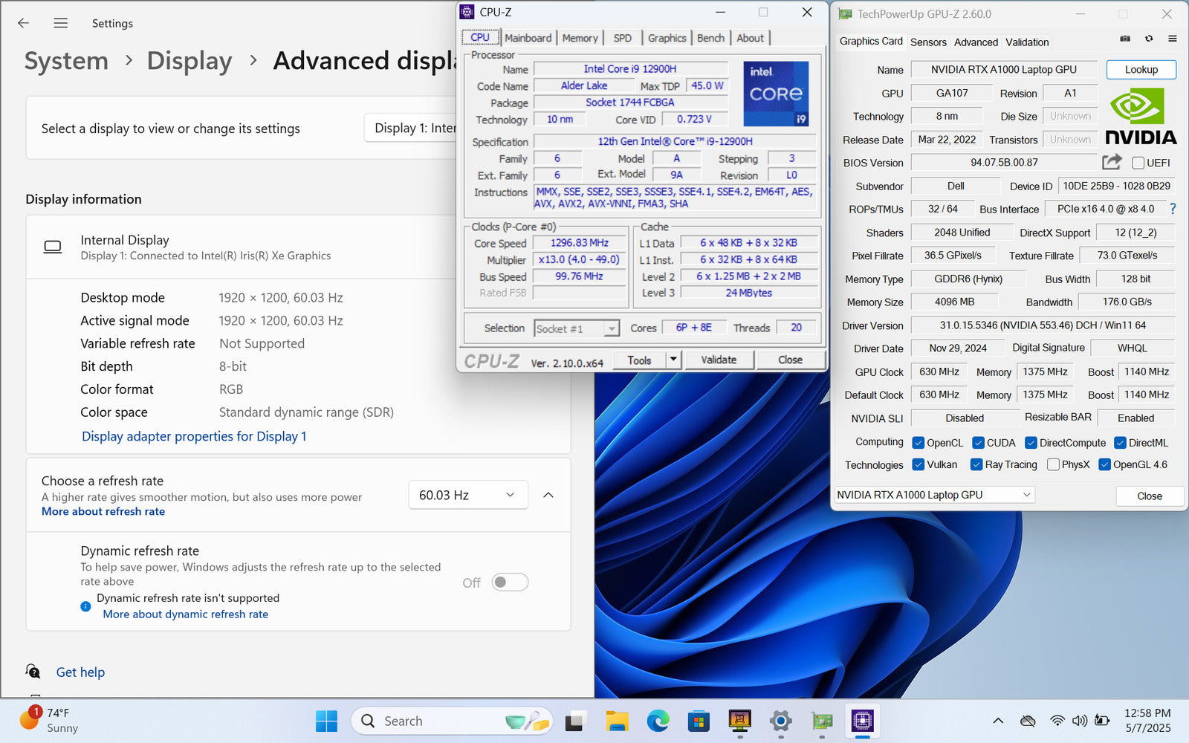
Task: Open More about dynamic refresh rate link
Action: pos(186,614)
